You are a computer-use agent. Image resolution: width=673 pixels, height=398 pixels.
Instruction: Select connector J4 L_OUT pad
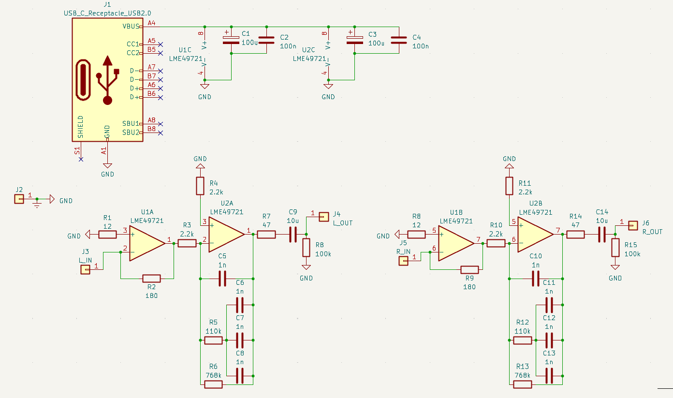[x=323, y=217]
